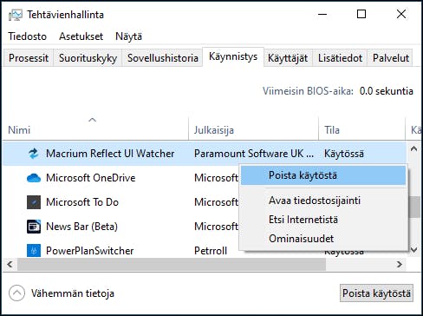
Task: Click the News Bar (Beta) icon
Action: 34,227
